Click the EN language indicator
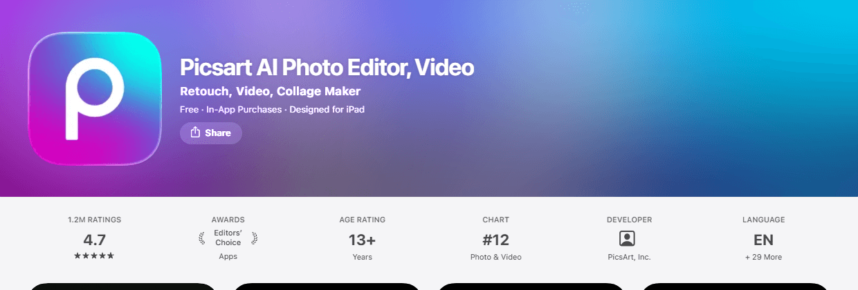Screen dimensions: 858x290 pyautogui.click(x=763, y=240)
